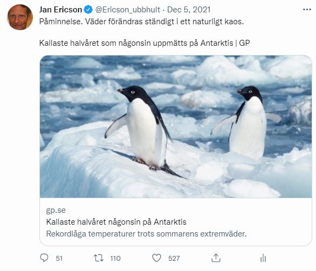Viewport: 316px width, 271px height.
Task: Click the Dec 5, 2021 timestamp
Action: [189, 10]
